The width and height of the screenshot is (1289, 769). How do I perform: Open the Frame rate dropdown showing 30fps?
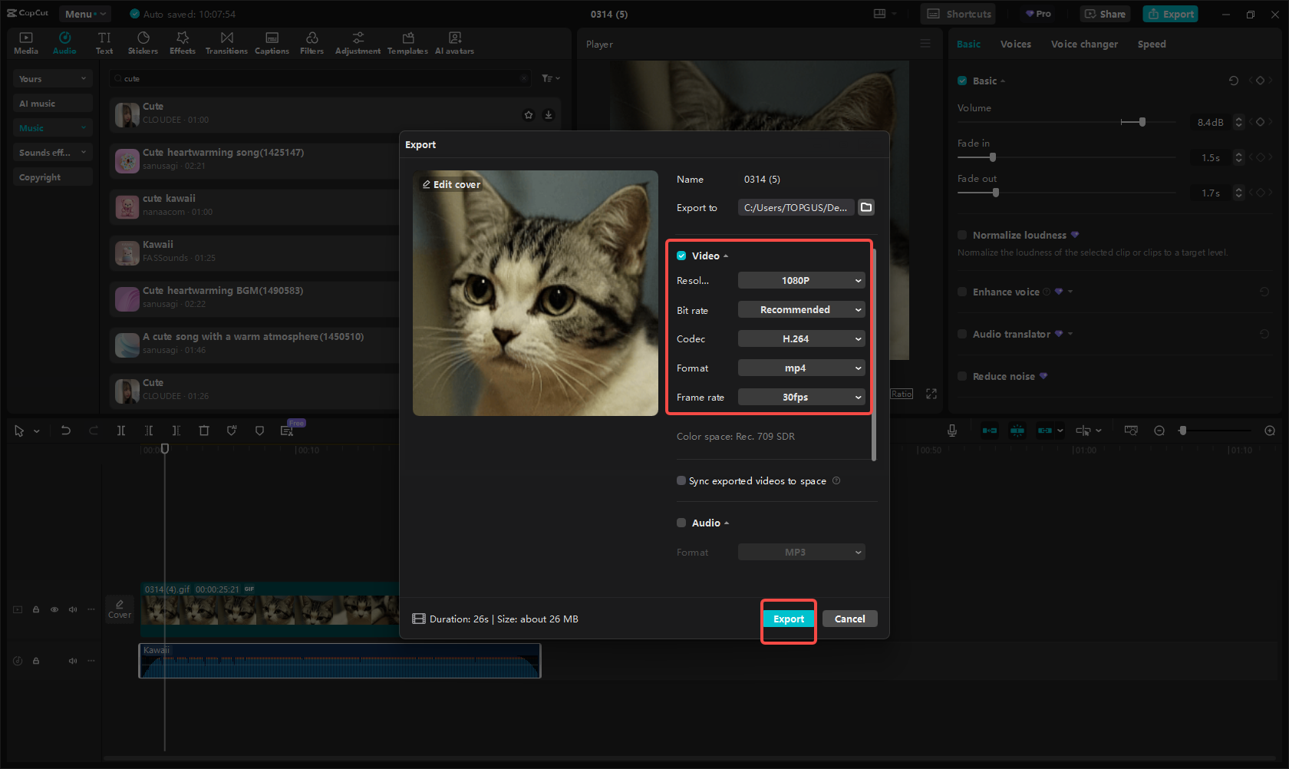click(x=801, y=397)
